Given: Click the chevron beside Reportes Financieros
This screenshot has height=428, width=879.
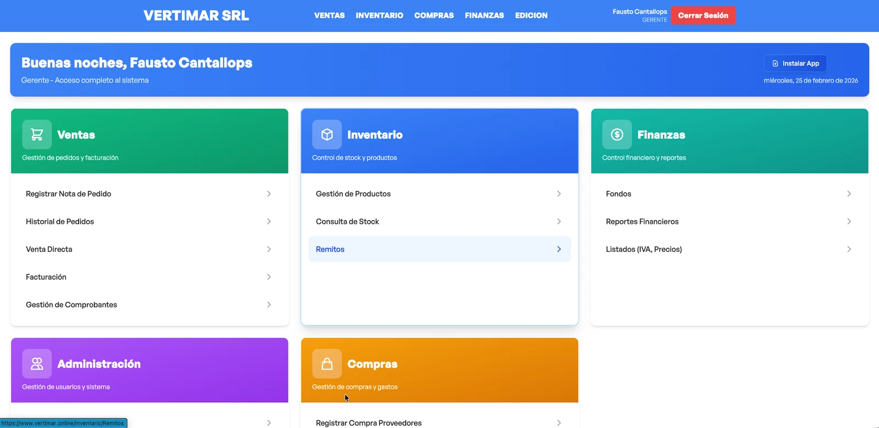Looking at the screenshot, I should point(849,222).
